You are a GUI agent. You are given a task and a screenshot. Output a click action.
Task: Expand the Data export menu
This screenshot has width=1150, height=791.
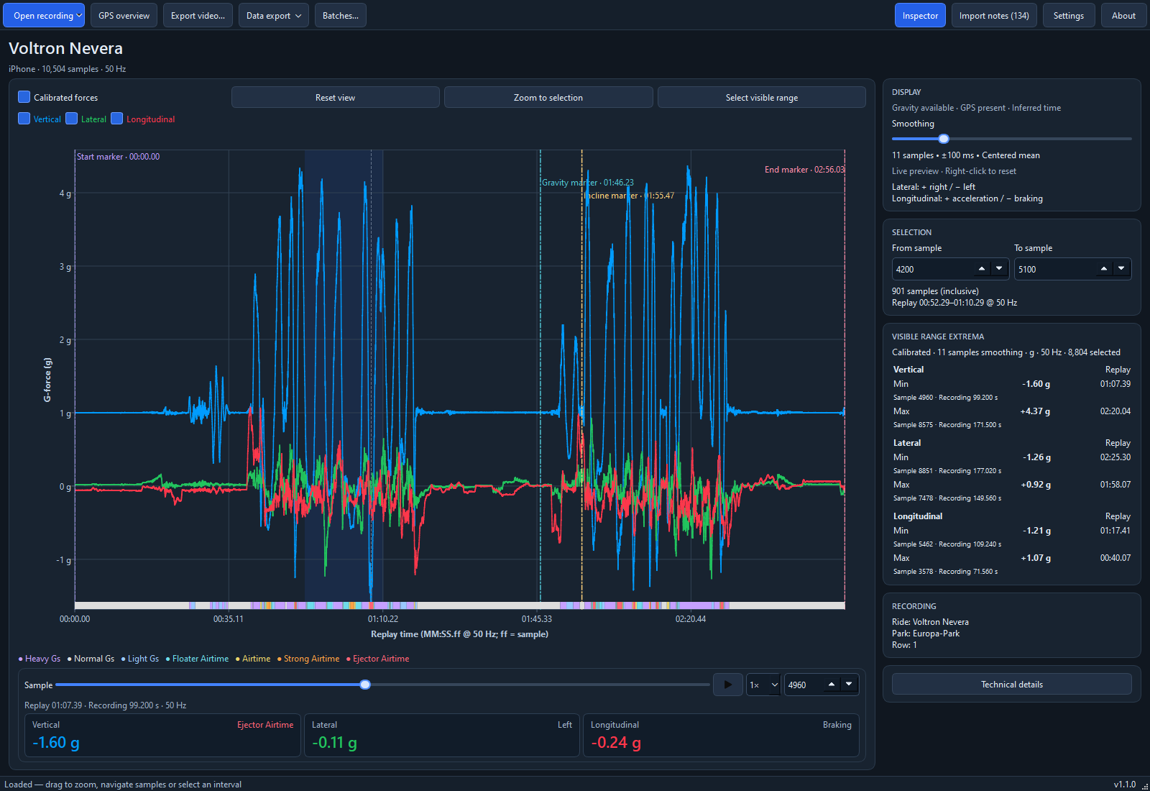pyautogui.click(x=273, y=16)
